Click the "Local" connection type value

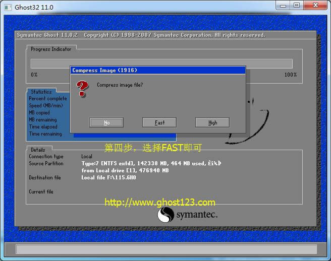87,156
